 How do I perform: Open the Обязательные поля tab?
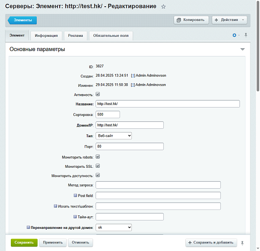tap(111, 36)
